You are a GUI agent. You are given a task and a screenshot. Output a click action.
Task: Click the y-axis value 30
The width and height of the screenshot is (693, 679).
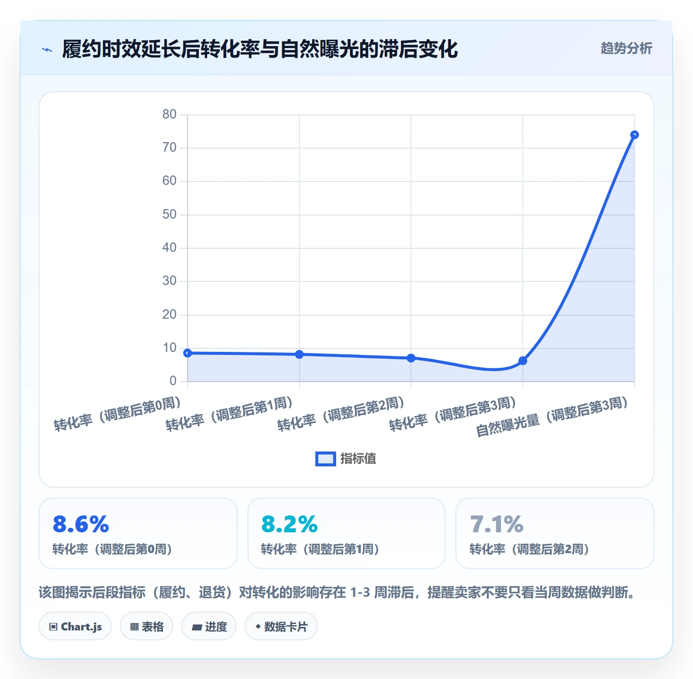point(169,281)
